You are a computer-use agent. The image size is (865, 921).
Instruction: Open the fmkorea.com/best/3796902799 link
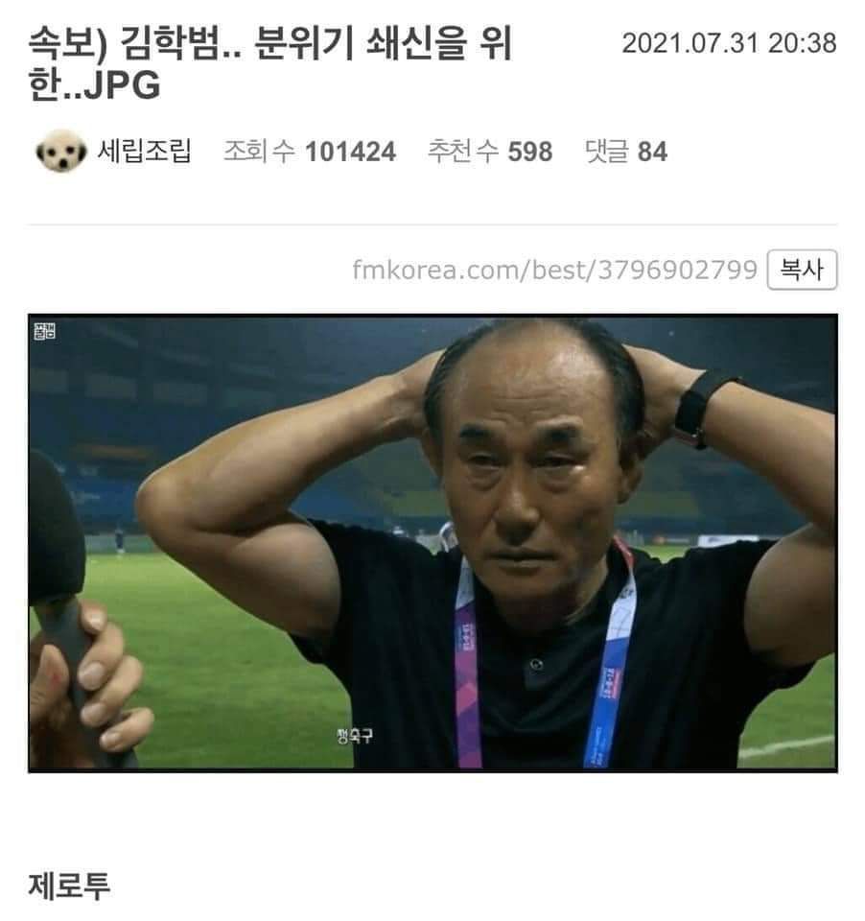tap(555, 271)
